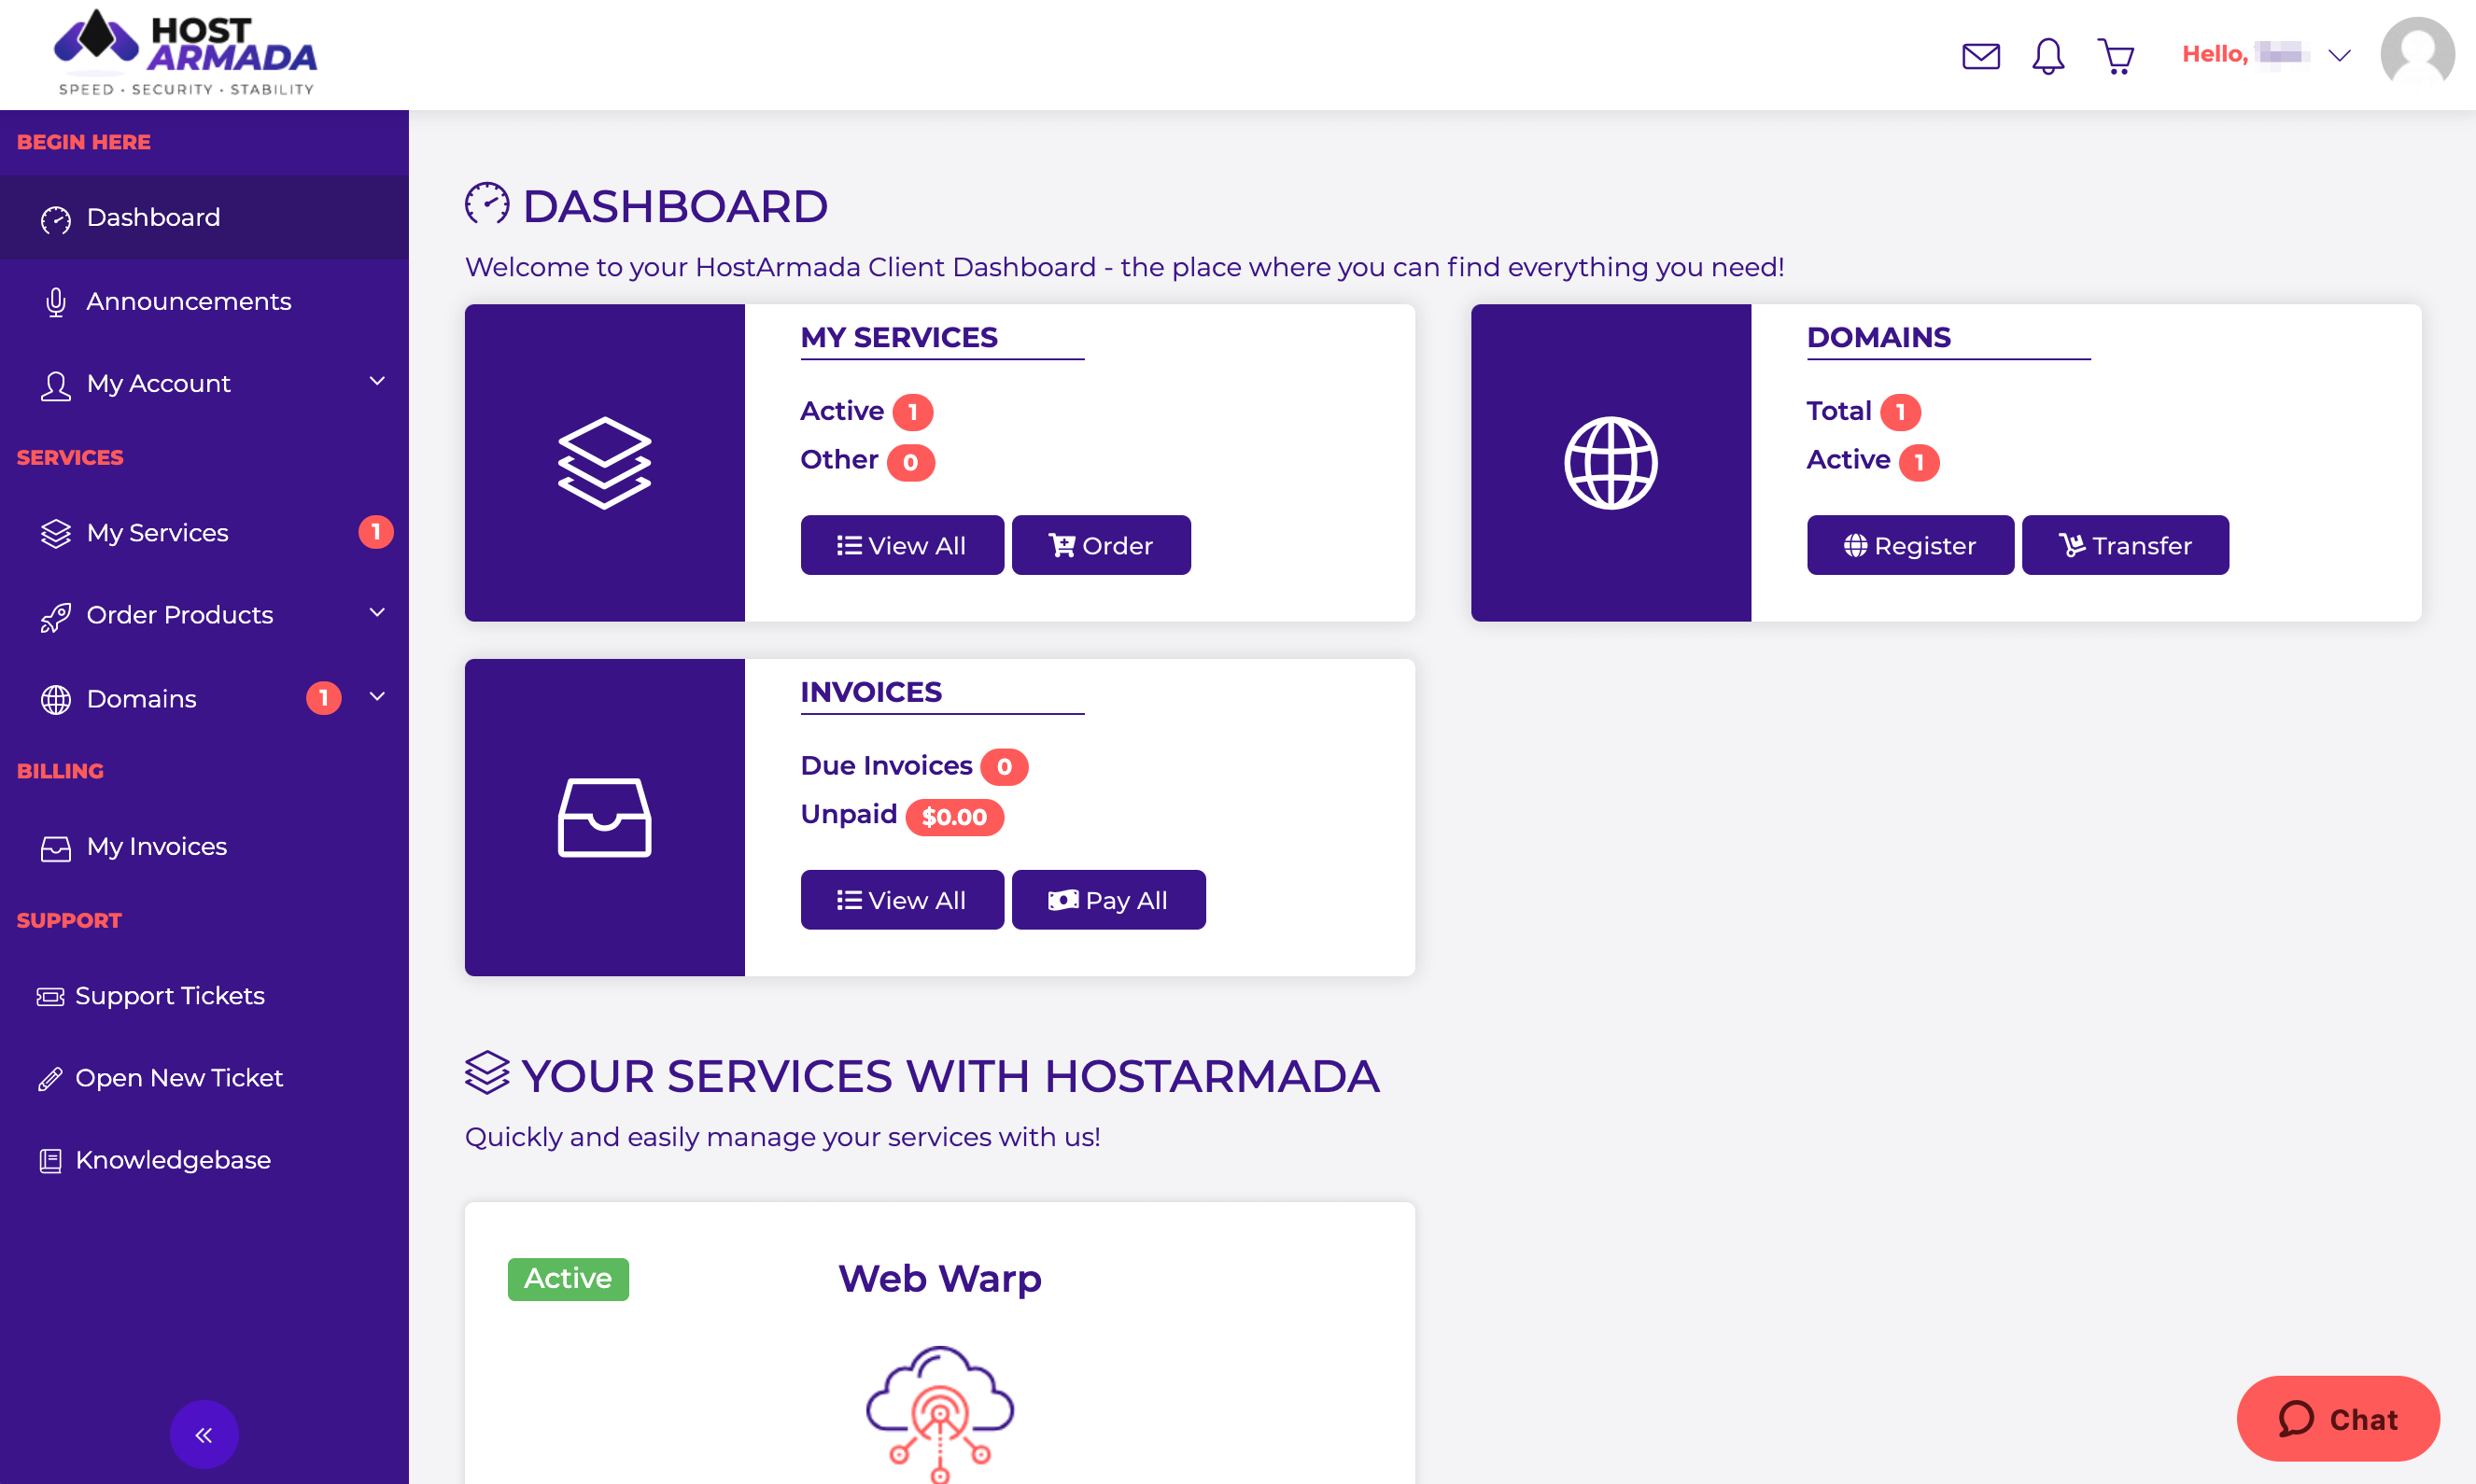Go to Dashboard in sidebar
Viewport: 2476px width, 1484px height.
coord(204,218)
